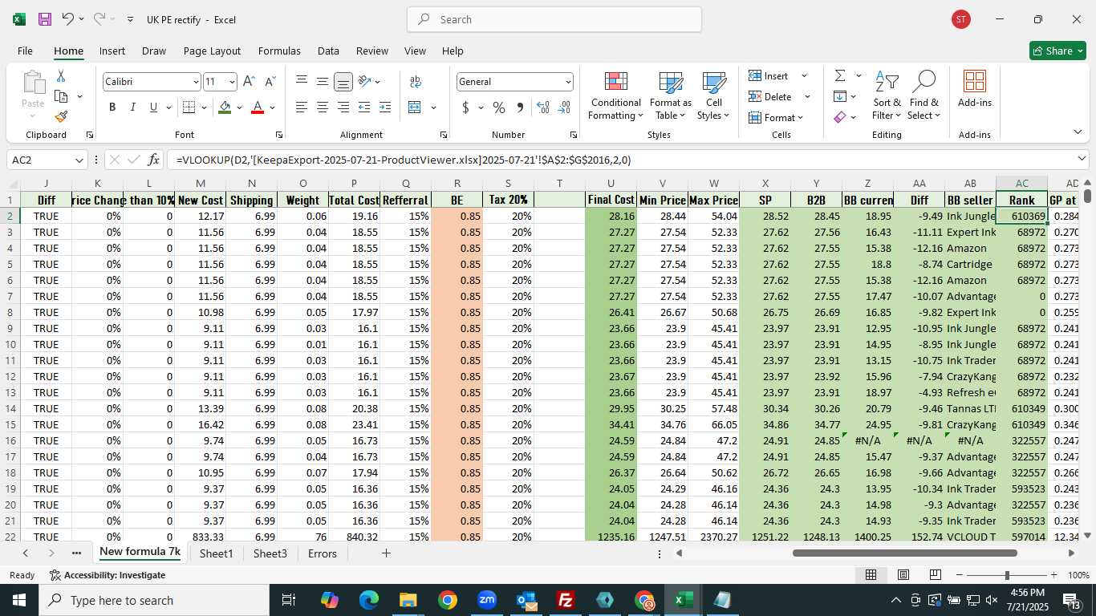Expand the font size 11 dropdown

tap(232, 82)
